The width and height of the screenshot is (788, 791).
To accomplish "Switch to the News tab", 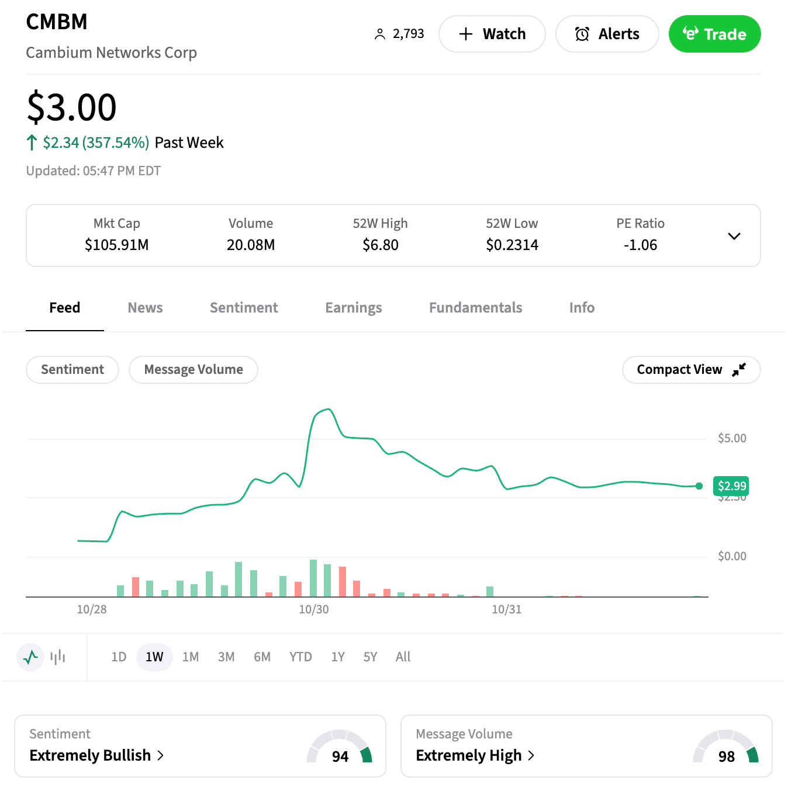I will point(145,308).
